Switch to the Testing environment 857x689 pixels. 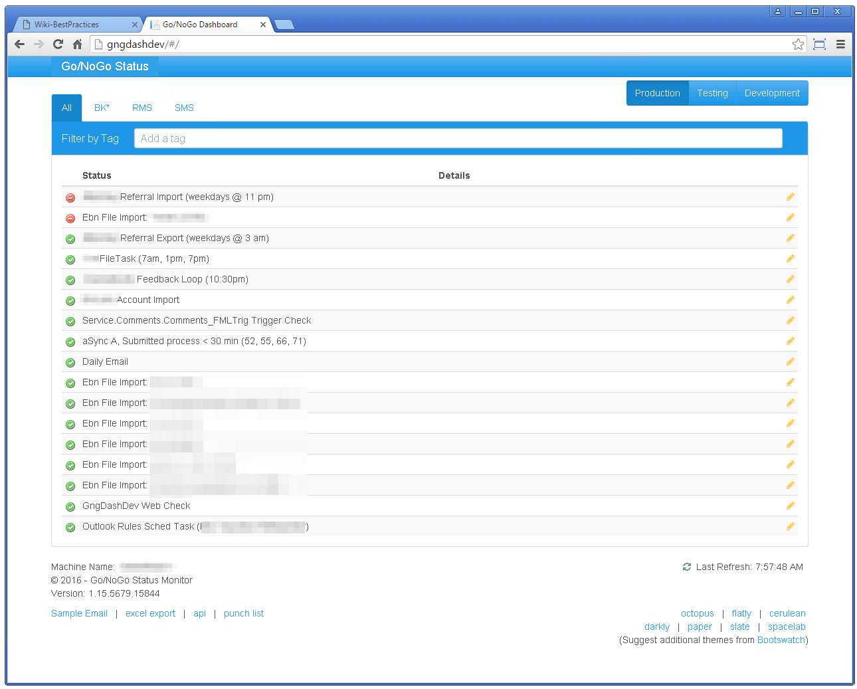click(712, 93)
